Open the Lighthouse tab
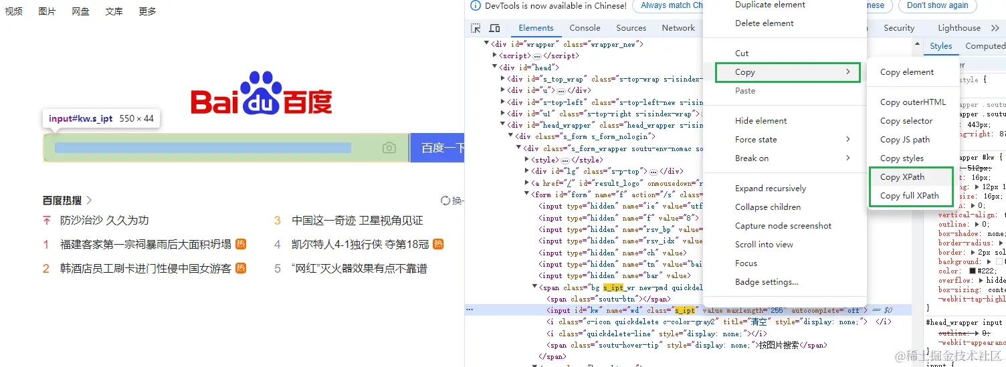The height and width of the screenshot is (367, 1006). 959,28
